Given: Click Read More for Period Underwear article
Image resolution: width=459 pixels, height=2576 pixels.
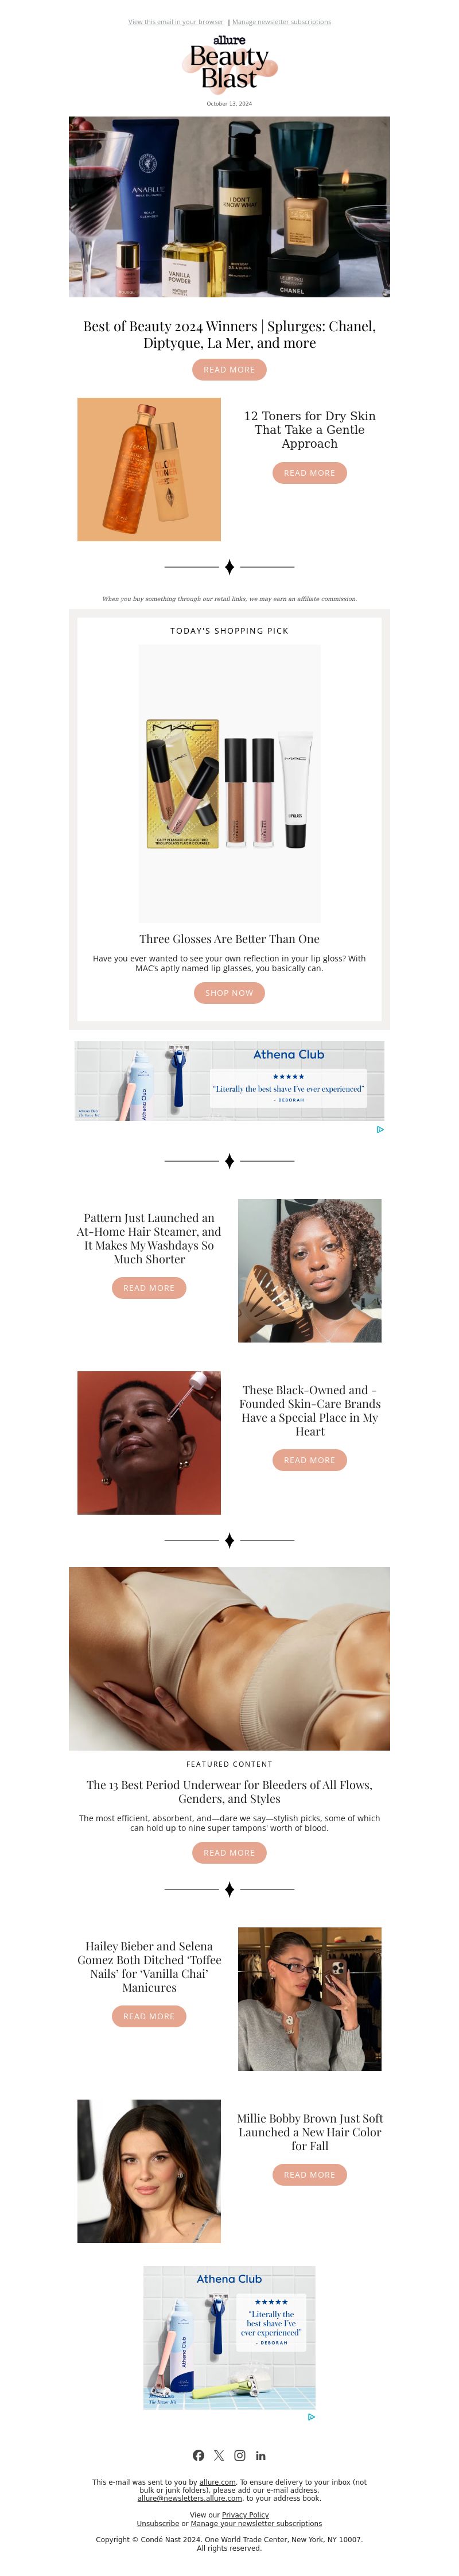Looking at the screenshot, I should [x=229, y=1853].
